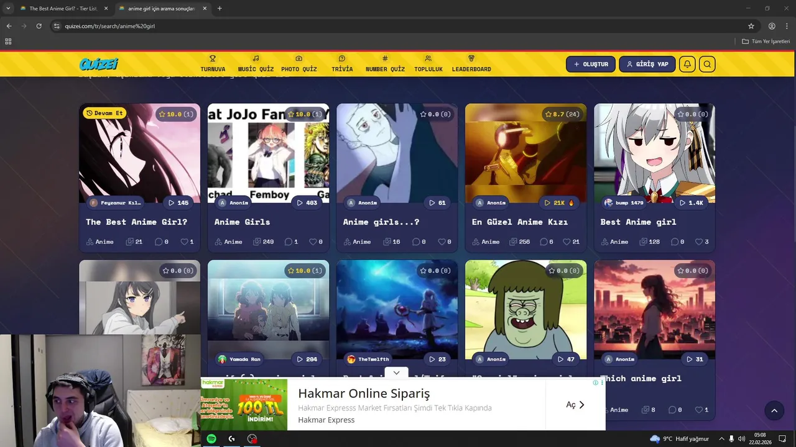Screen dimensions: 796x447
Task: Click heart icon with 3 likes
Action: (700, 242)
